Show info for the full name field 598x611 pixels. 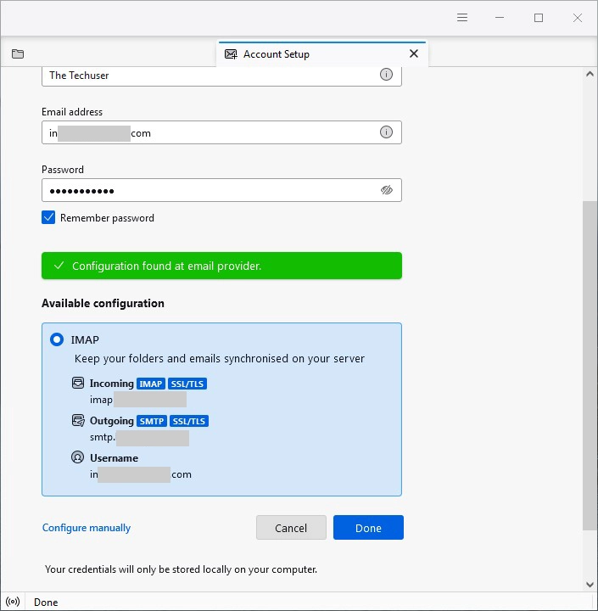coord(386,75)
